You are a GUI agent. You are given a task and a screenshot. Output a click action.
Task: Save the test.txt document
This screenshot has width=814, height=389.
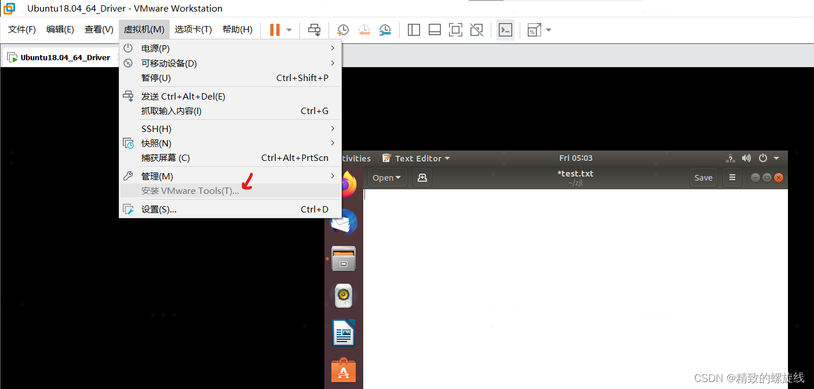pos(703,178)
